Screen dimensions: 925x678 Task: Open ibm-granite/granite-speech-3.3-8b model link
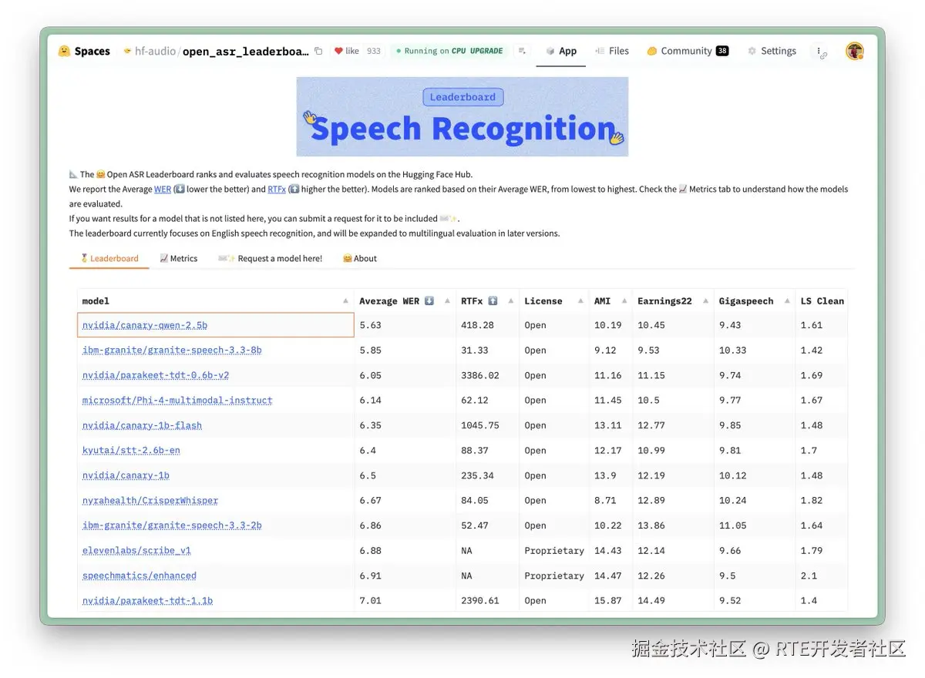(x=172, y=350)
